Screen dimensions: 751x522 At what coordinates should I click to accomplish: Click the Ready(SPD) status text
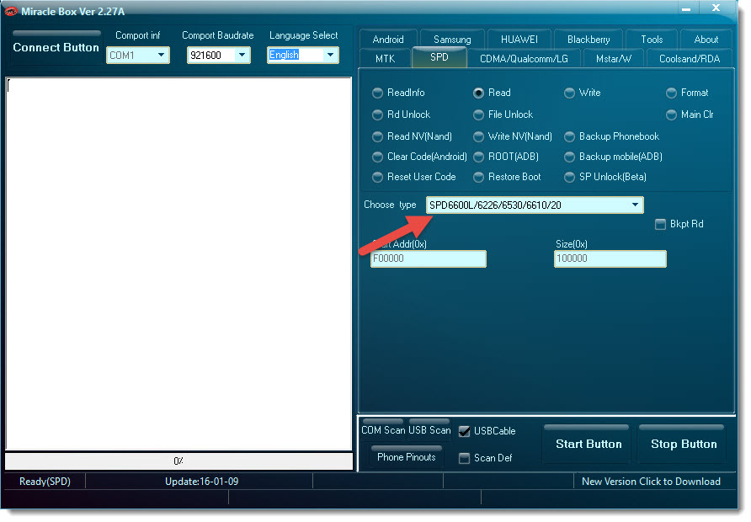coord(45,482)
